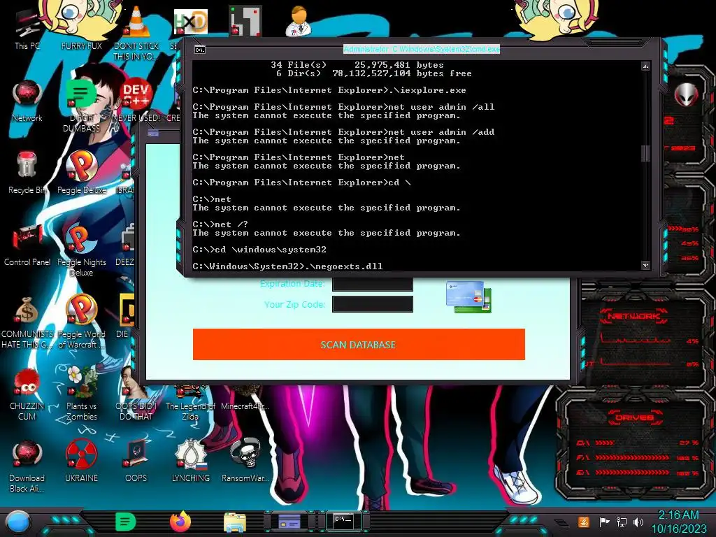
Task: Open the DEV C++ NEVER USED icon
Action: pos(136,101)
